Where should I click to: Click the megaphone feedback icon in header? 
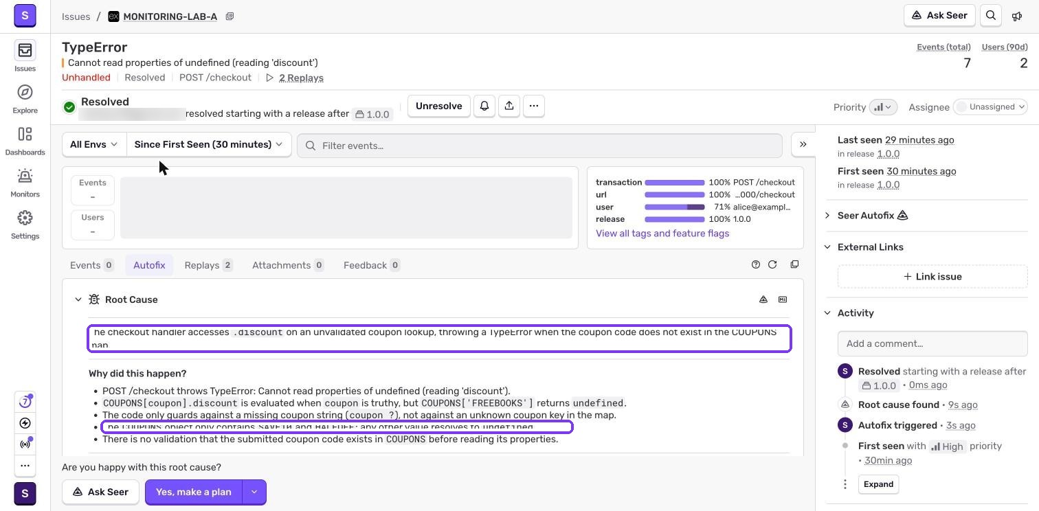pyautogui.click(x=1017, y=16)
